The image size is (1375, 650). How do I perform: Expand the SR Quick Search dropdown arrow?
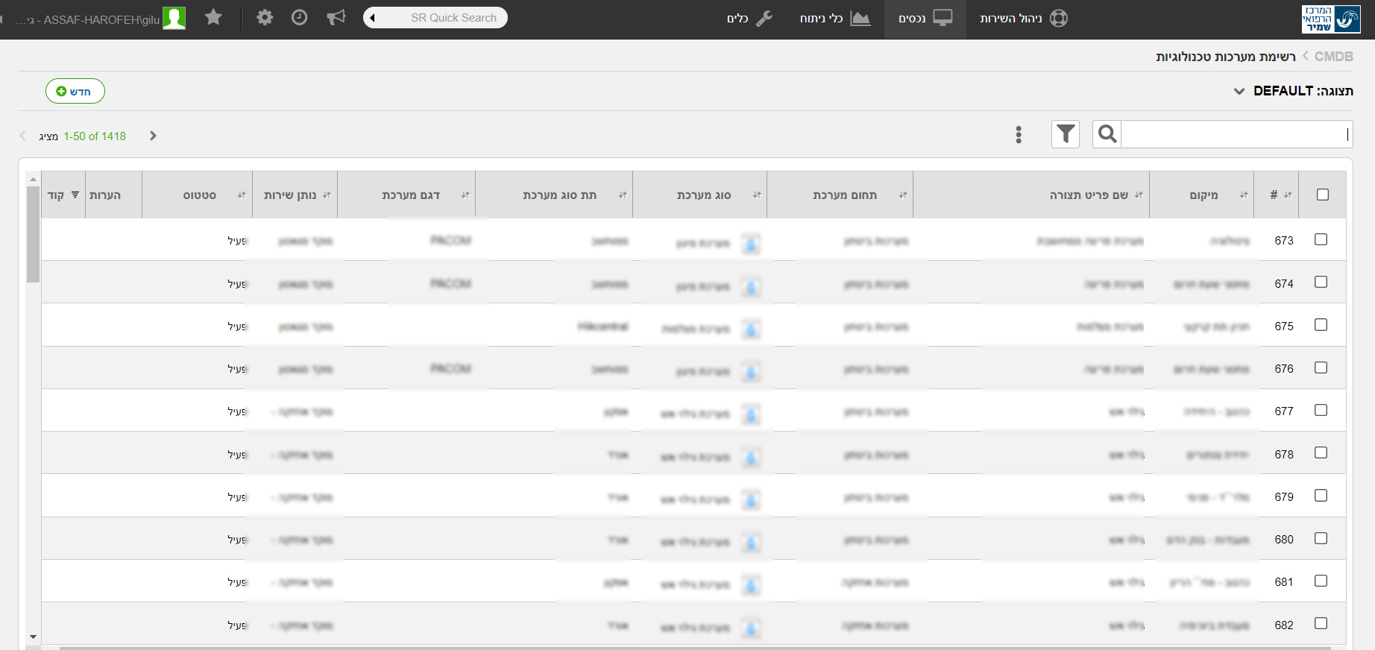[372, 18]
